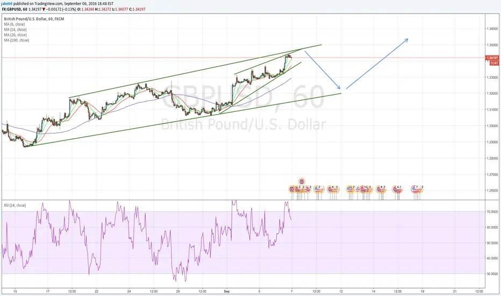Click the RSI 60.0000 scale label

point(493,228)
